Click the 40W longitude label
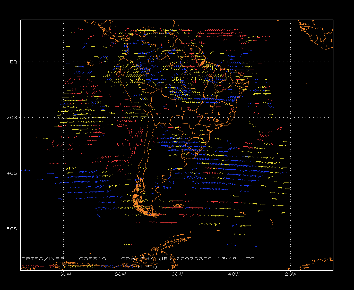 234,274
